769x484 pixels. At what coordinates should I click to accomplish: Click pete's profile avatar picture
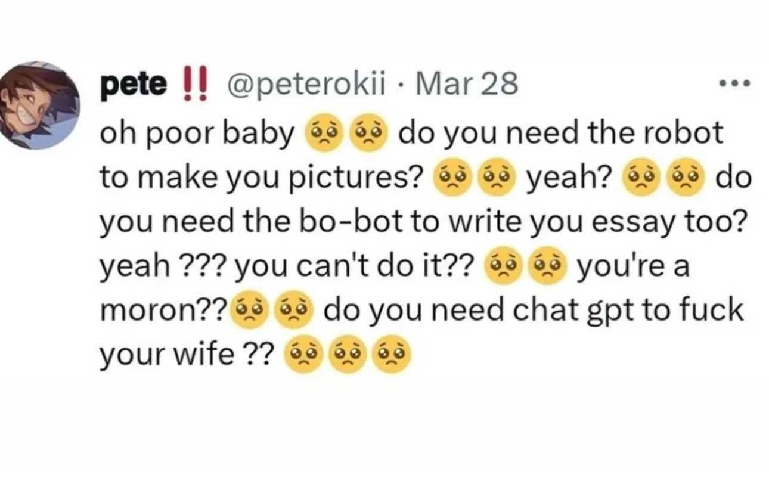click(41, 106)
